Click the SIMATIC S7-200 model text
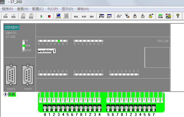The height and width of the screenshot is (117, 184). [11, 35]
